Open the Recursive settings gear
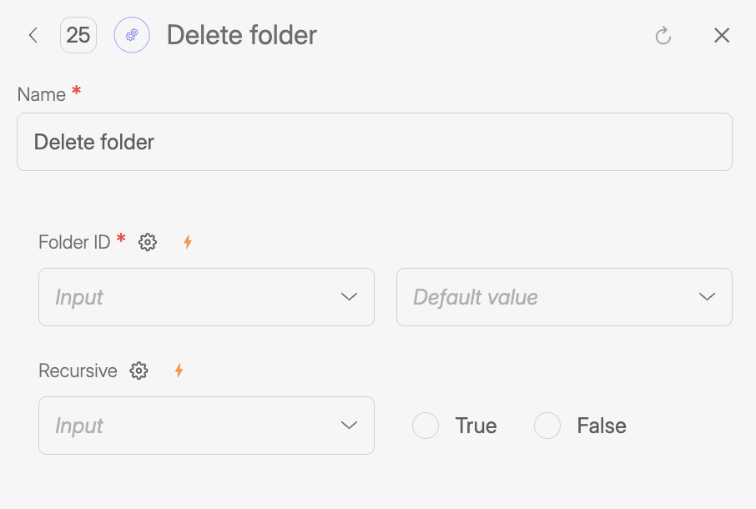This screenshot has width=756, height=509. [139, 370]
